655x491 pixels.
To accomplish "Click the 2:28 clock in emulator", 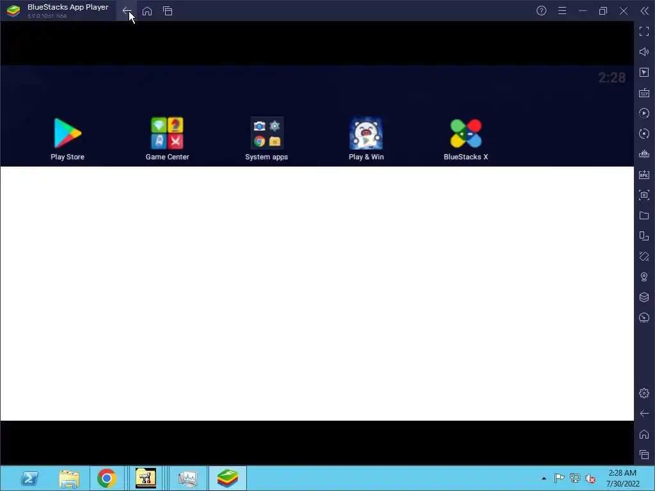I will tap(612, 77).
